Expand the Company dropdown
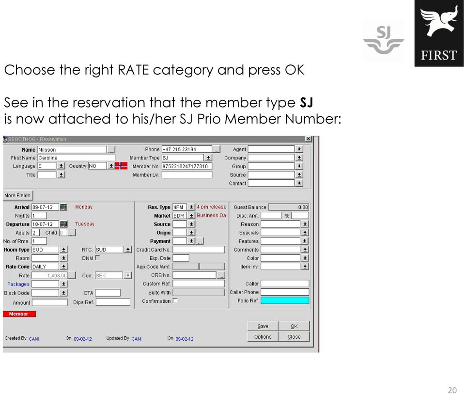The image size is (465, 394). (299, 158)
